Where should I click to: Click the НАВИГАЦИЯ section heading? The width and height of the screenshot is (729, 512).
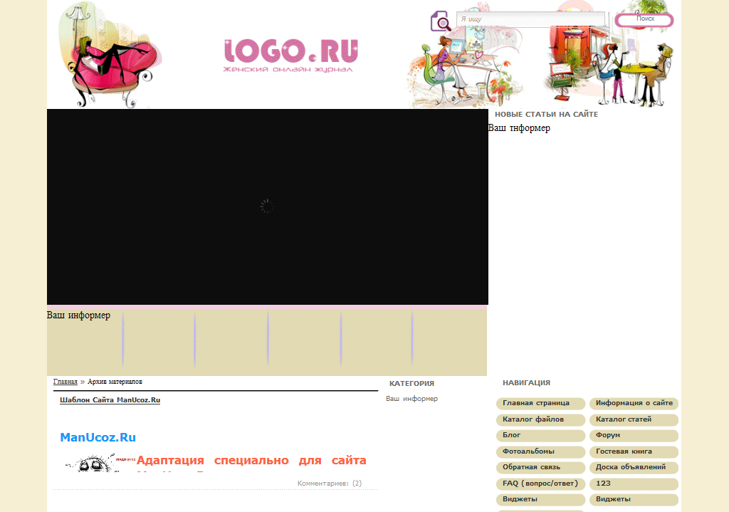pos(526,383)
